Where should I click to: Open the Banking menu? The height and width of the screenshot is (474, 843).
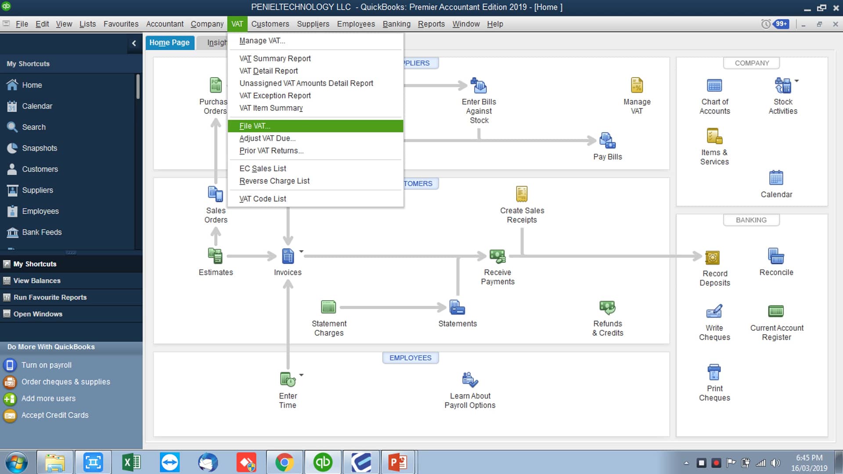[x=396, y=24]
